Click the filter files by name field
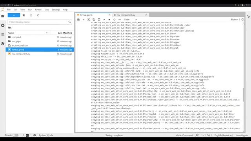 pos(40,22)
